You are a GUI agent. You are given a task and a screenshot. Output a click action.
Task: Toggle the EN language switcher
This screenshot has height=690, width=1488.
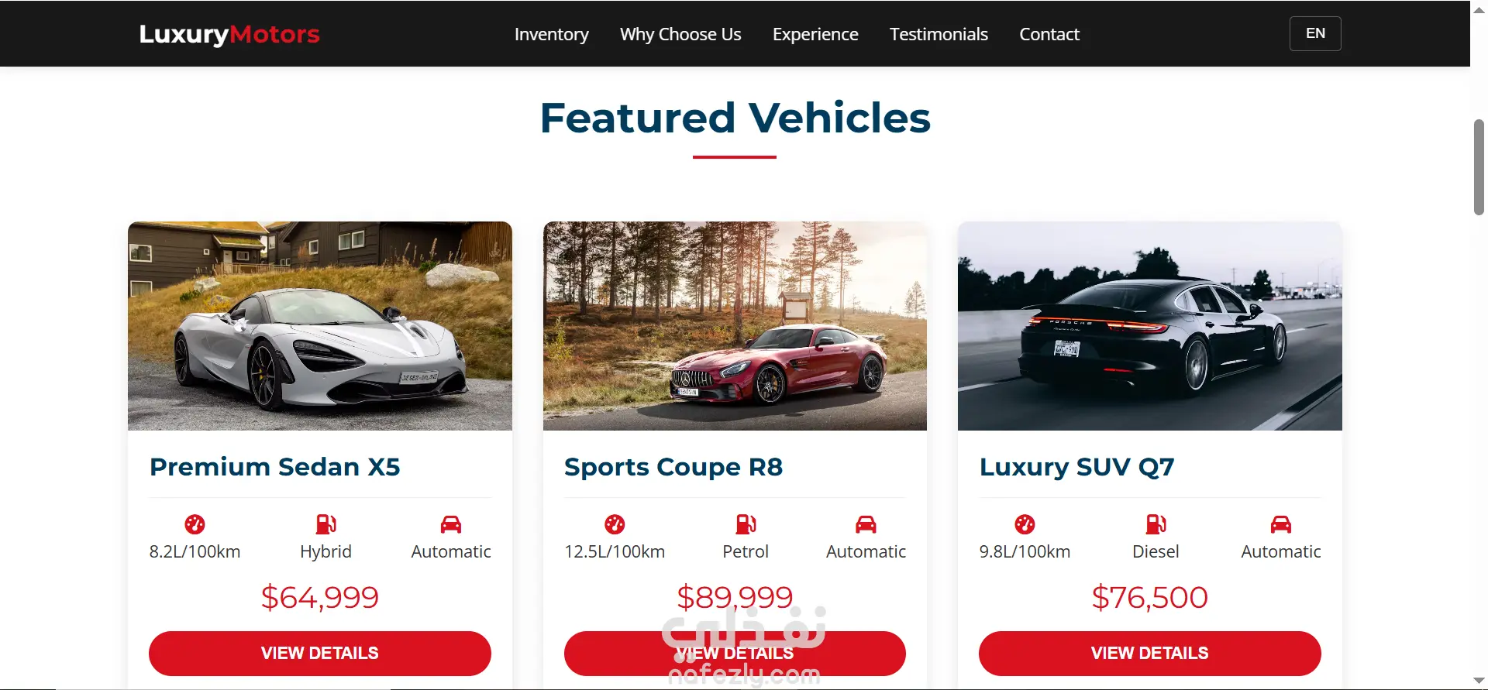[x=1315, y=33]
